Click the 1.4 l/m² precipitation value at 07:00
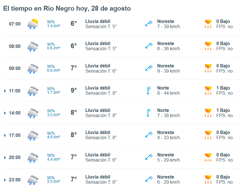 pos(54,26)
